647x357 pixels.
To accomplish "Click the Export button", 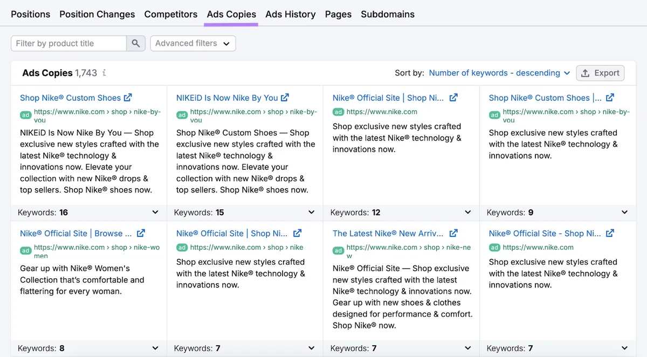I will 600,73.
